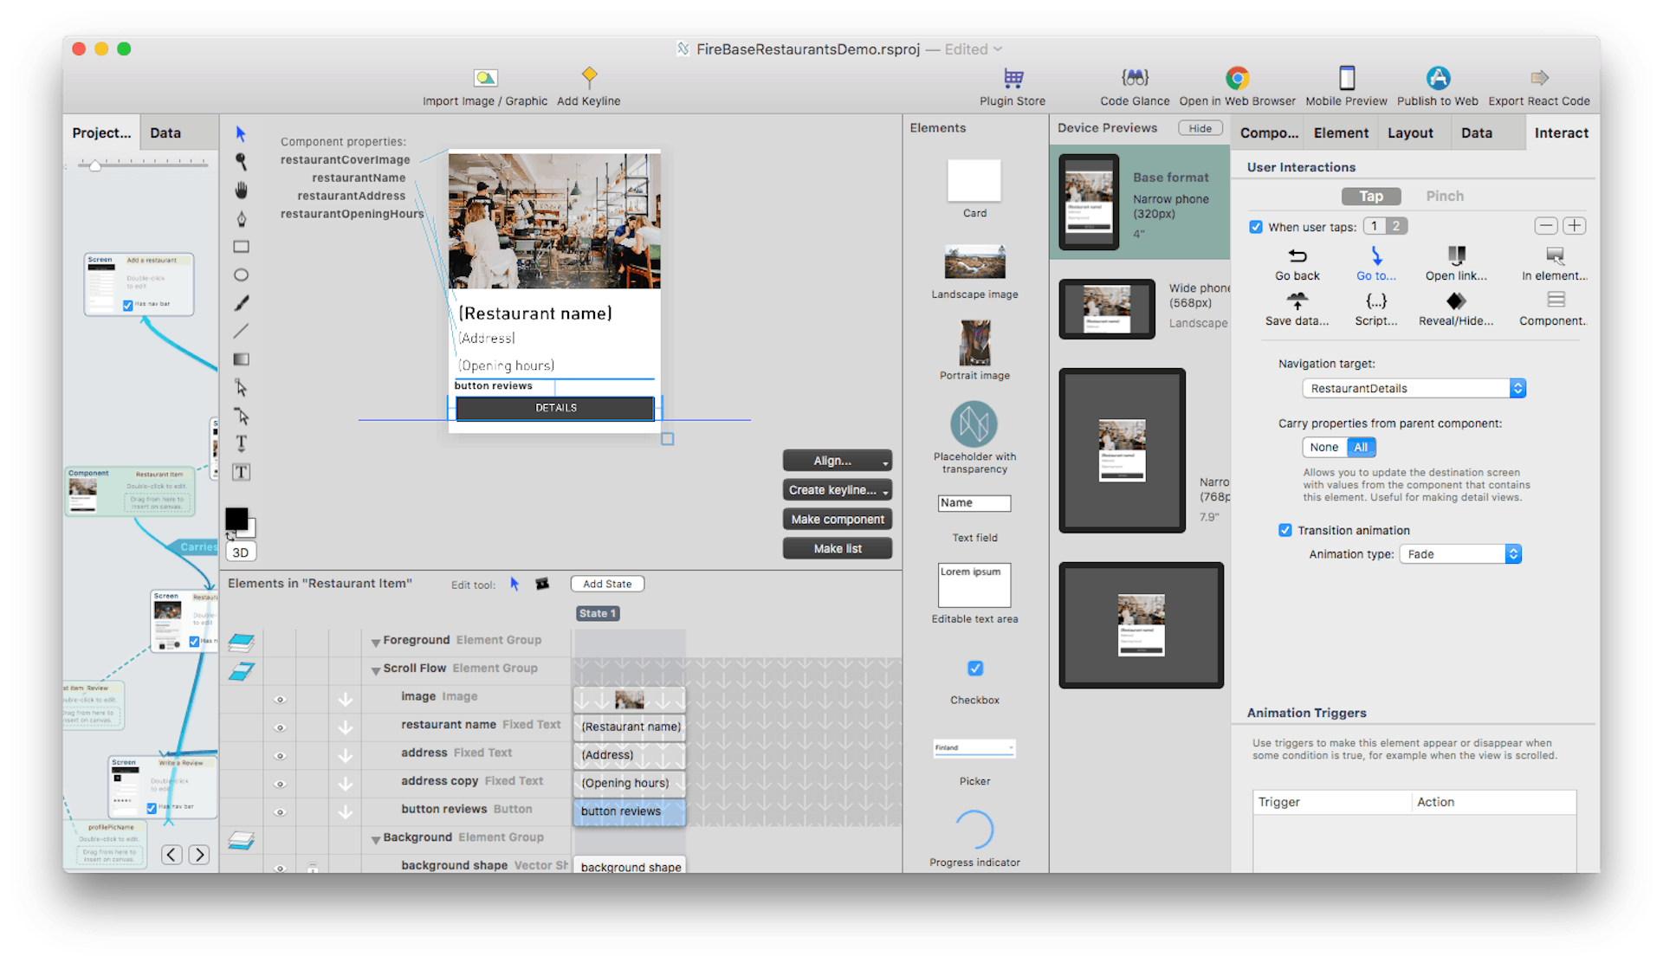Switch to the Layout tab
This screenshot has width=1663, height=963.
[x=1409, y=132]
